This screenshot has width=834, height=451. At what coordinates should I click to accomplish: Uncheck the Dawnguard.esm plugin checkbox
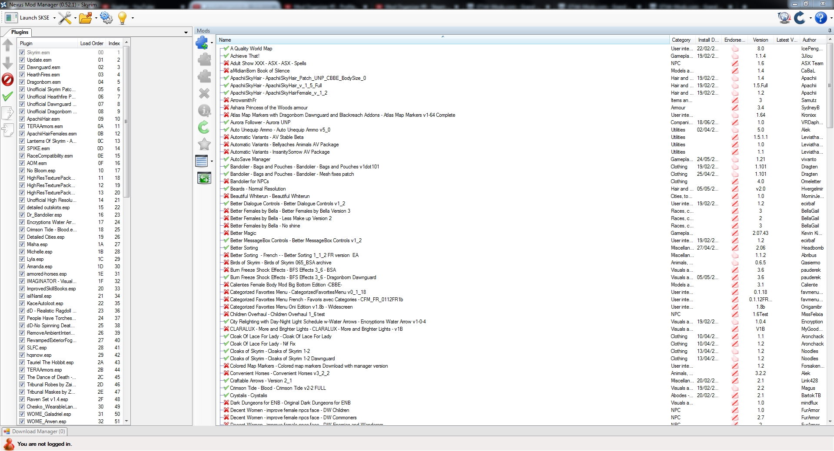click(x=22, y=67)
